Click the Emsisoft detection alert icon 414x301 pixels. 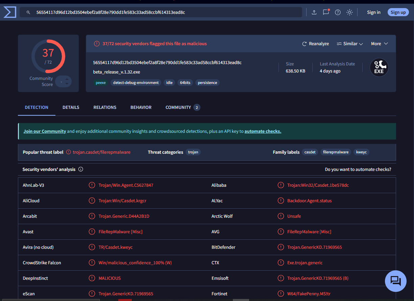[281, 278]
